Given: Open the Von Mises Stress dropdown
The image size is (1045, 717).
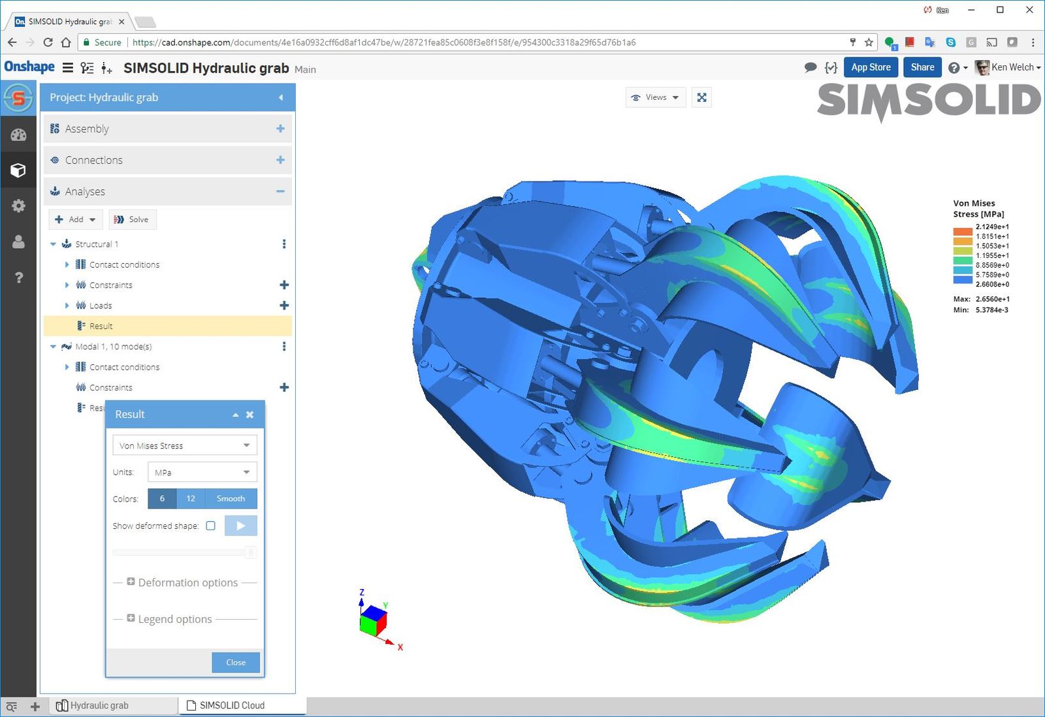Looking at the screenshot, I should [184, 445].
